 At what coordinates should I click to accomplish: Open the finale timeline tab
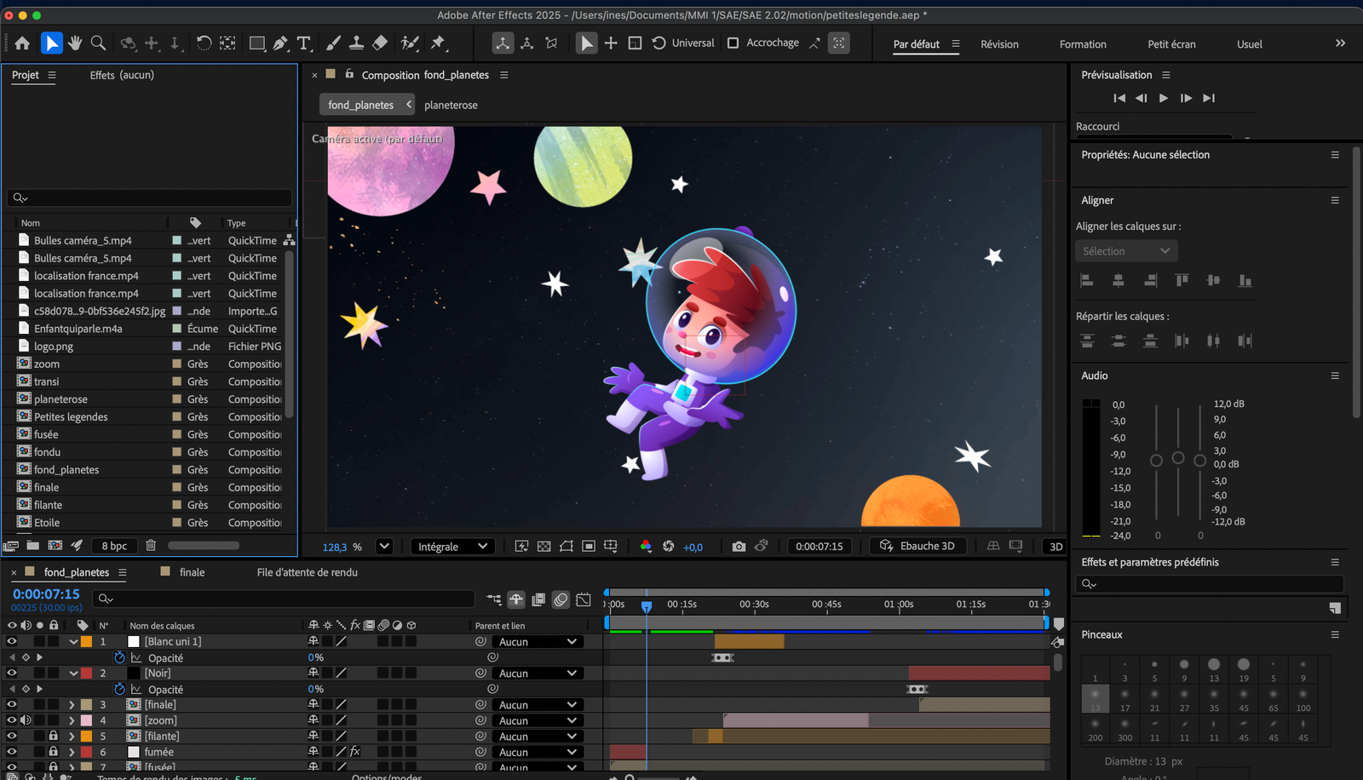192,572
